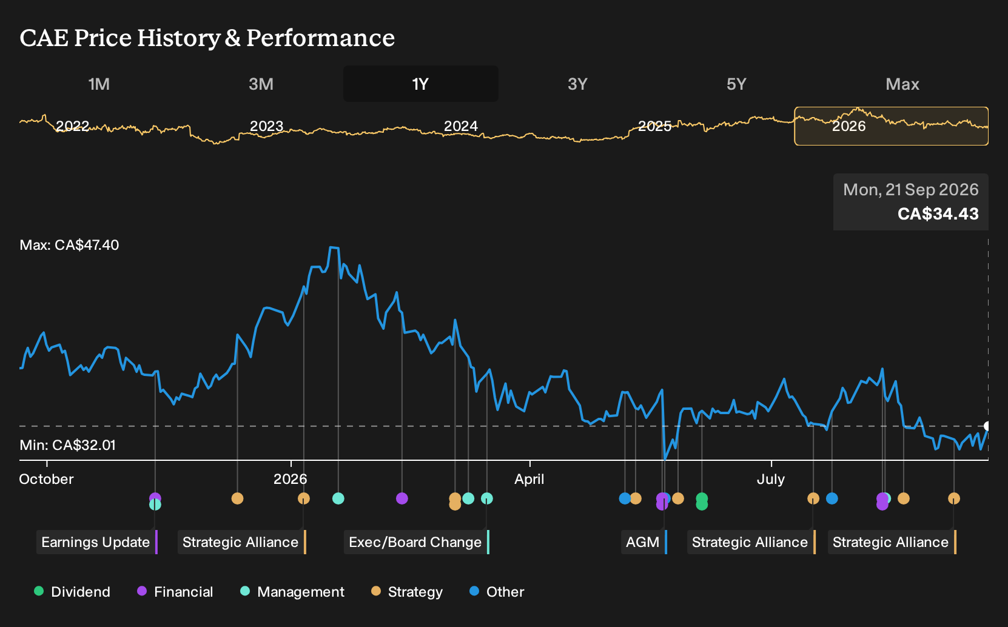Toggle the Management legend filter
Viewport: 1008px width, 627px height.
[x=292, y=592]
